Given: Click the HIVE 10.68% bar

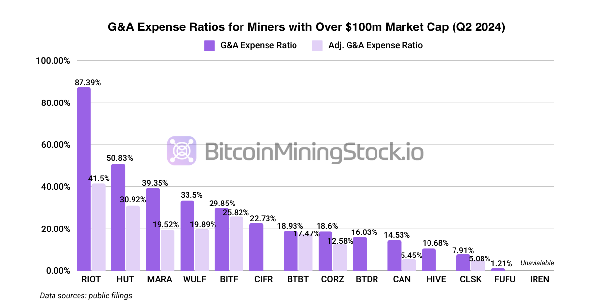Looking at the screenshot, I should (x=428, y=259).
